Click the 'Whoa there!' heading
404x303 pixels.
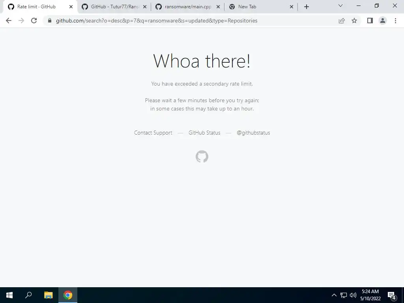click(x=202, y=61)
